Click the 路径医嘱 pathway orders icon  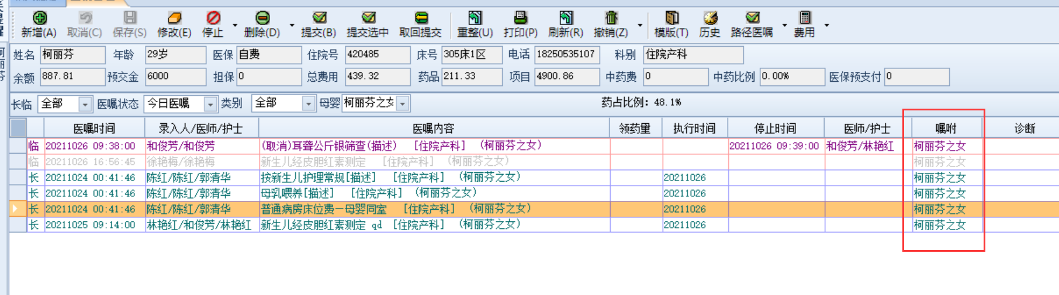pyautogui.click(x=752, y=18)
